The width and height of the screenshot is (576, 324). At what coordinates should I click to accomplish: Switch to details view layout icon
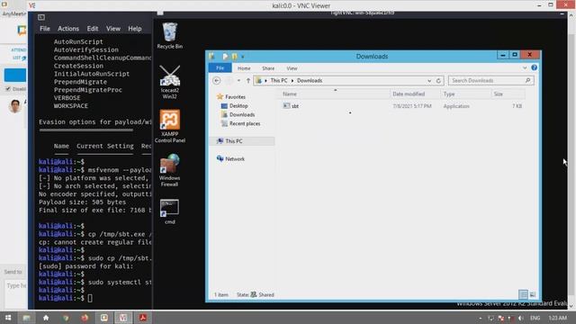(x=523, y=294)
